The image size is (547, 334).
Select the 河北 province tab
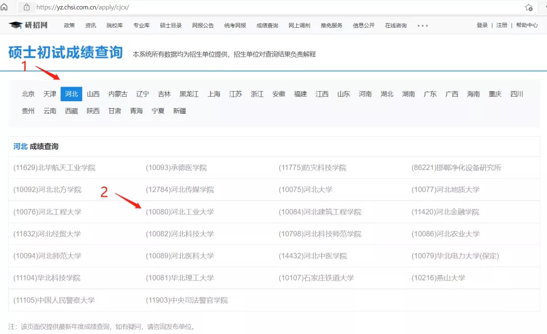71,94
